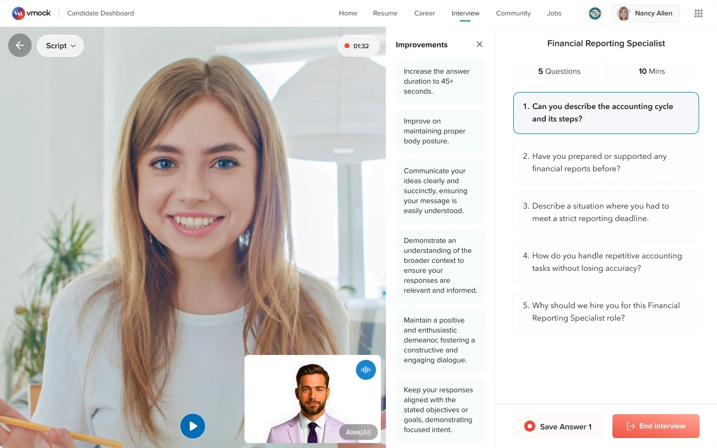Click the institution badge icon
This screenshot has width=717, height=448.
(x=595, y=13)
